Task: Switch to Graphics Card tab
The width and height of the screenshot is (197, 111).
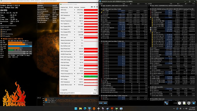Action: tap(64, 7)
